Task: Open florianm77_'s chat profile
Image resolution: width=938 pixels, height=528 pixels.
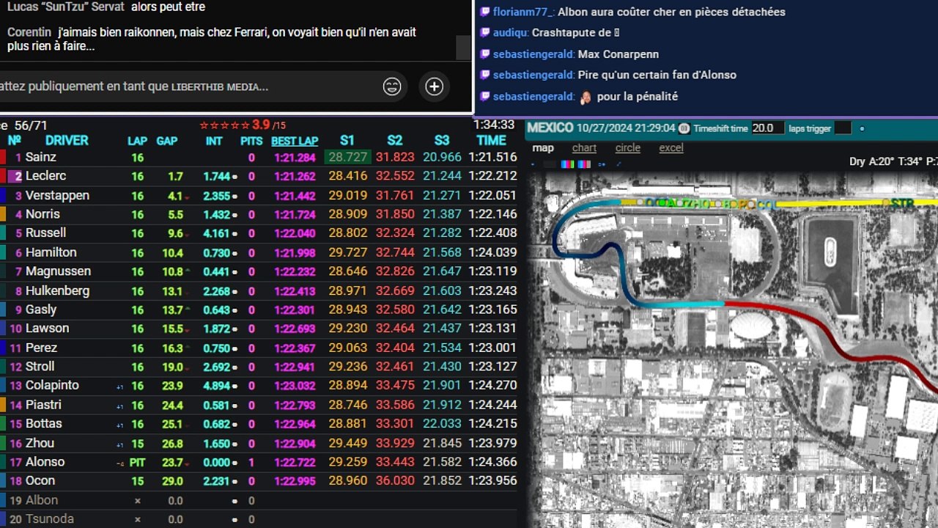Action: click(x=523, y=12)
